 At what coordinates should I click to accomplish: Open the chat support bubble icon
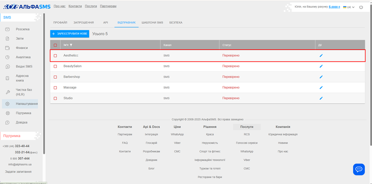point(359,169)
